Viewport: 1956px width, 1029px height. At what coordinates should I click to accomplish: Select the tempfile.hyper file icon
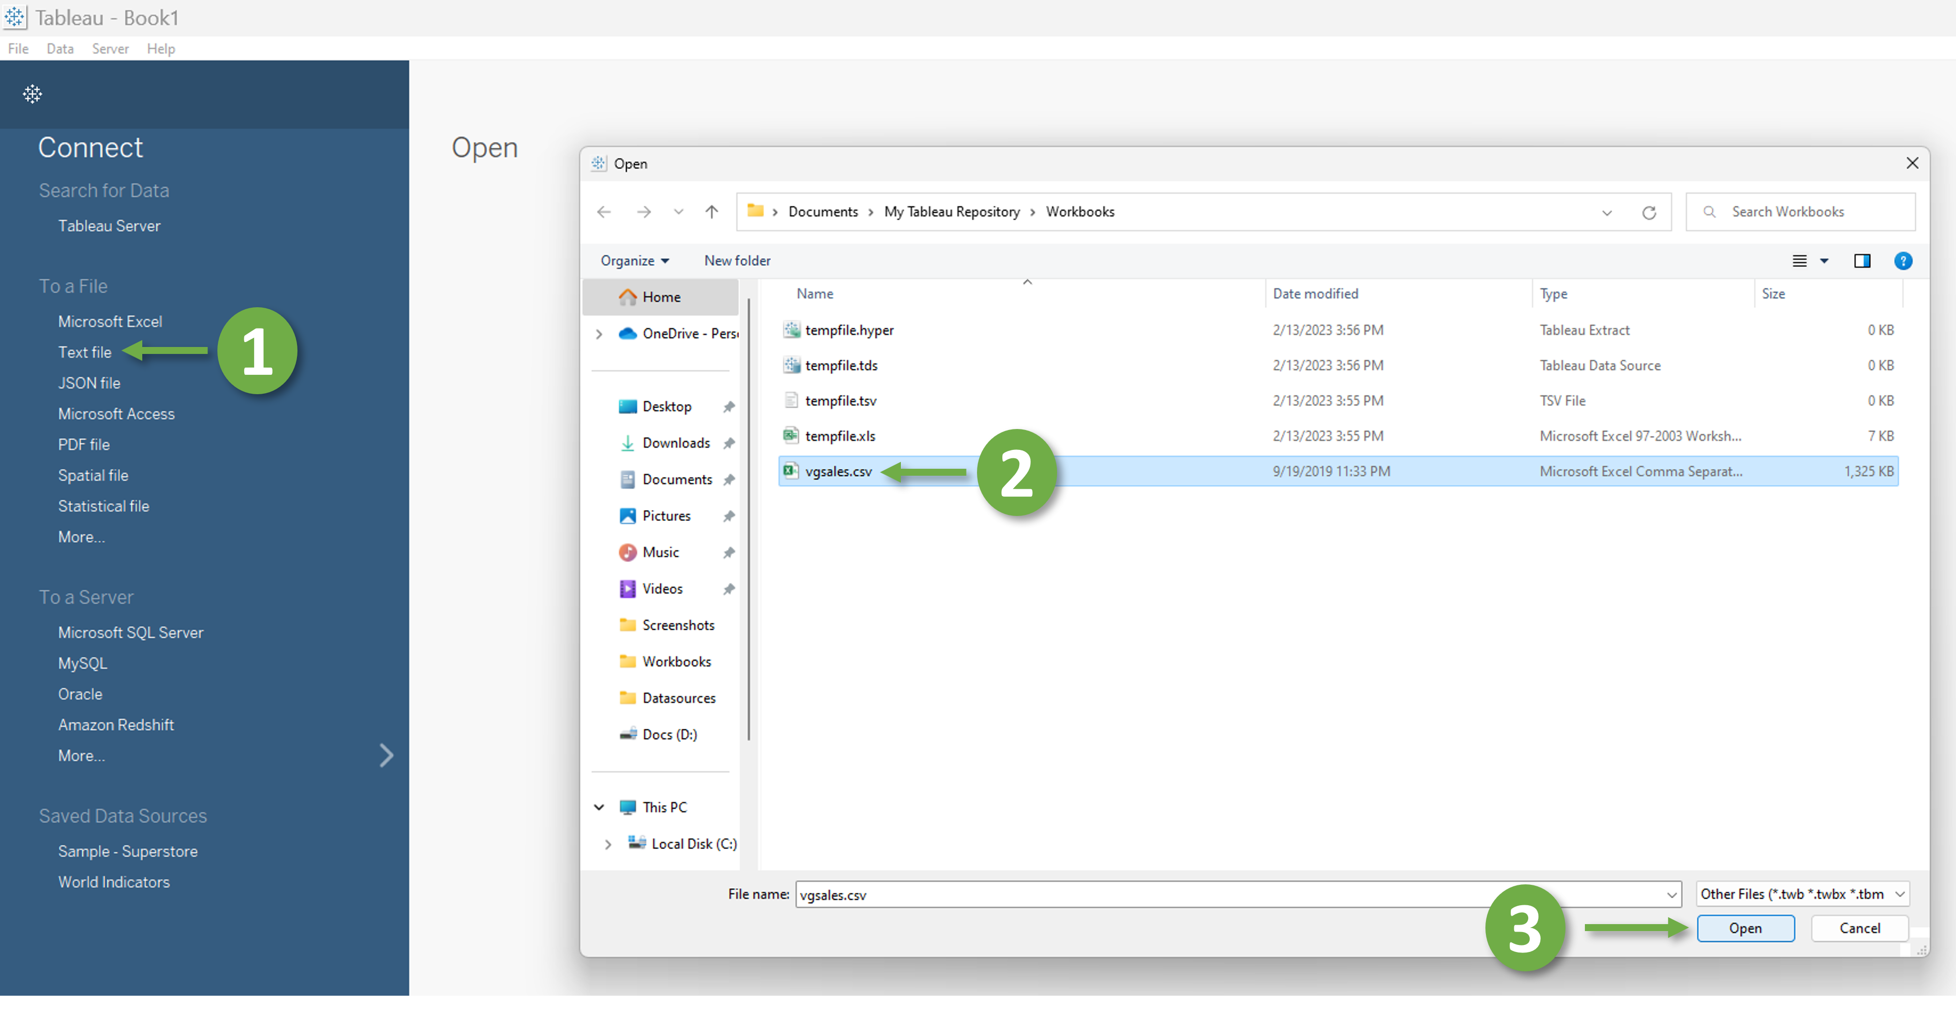tap(791, 330)
